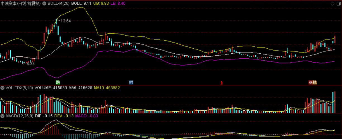Select the BOLL: 9.11 value label
This screenshot has width=342, height=139.
(81, 4)
